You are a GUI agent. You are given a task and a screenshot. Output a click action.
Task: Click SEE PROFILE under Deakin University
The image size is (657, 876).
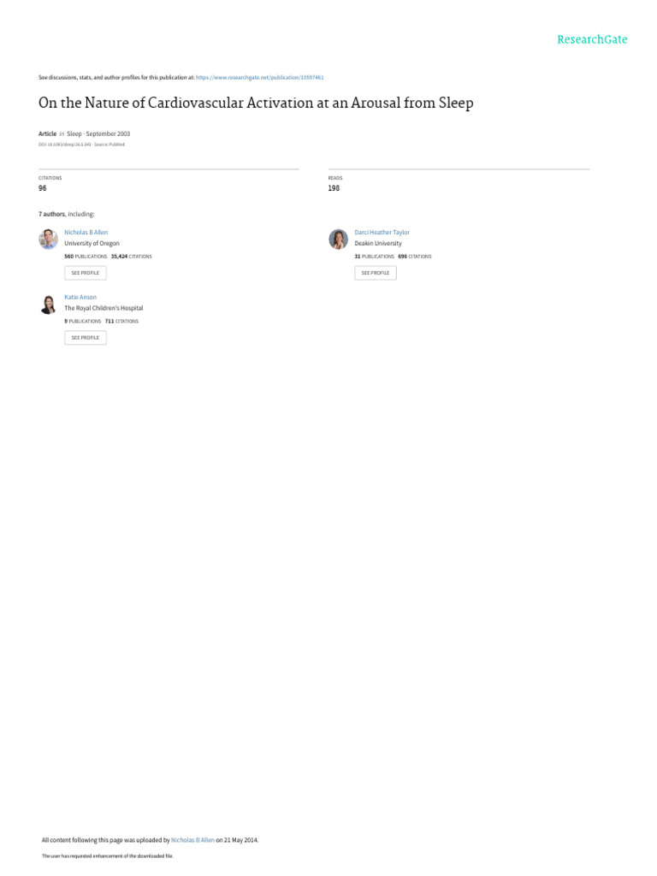tap(376, 273)
